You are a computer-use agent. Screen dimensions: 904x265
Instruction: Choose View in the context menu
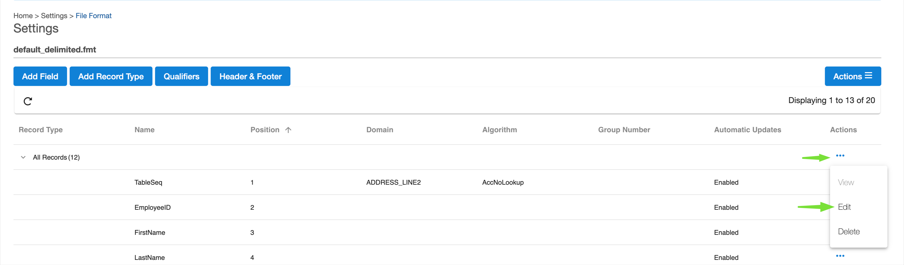click(846, 182)
